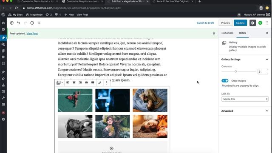Open Users icon in the admin sidebar
This screenshot has width=272, height=153.
tap(3, 85)
